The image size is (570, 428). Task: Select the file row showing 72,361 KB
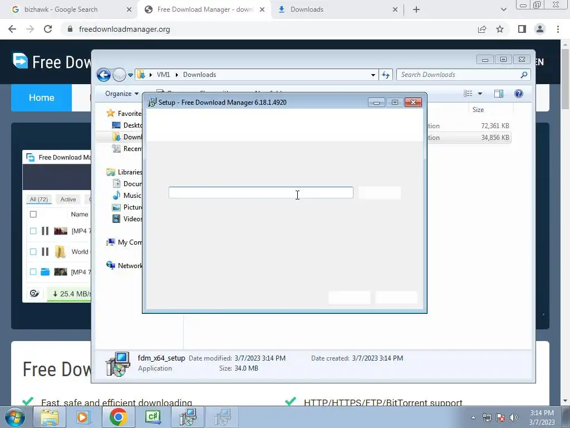point(469,126)
